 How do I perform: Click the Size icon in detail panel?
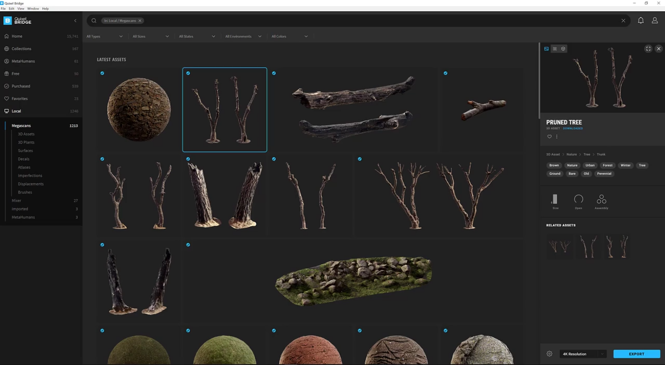555,201
